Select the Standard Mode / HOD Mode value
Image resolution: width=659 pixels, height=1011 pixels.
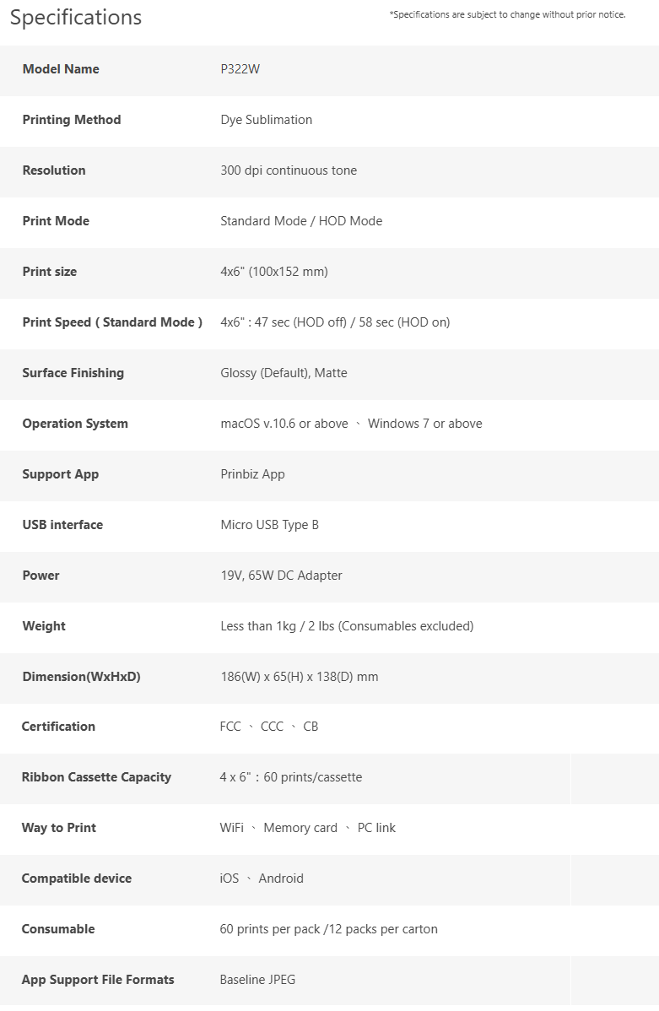(x=301, y=221)
